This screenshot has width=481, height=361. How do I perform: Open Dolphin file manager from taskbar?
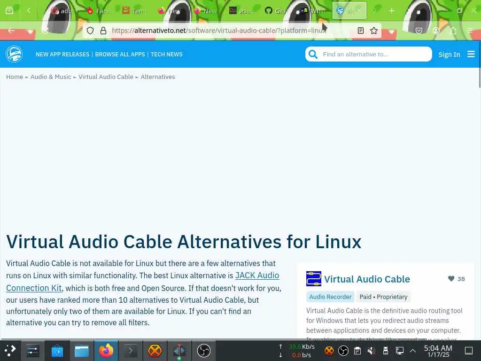(82, 351)
